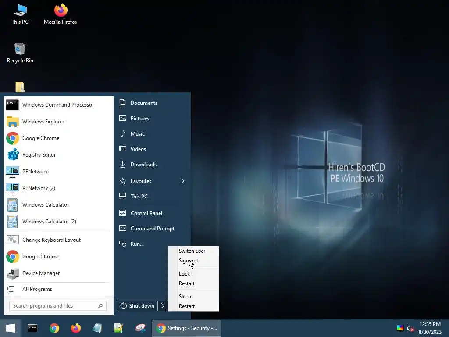Expand the Favorites submenu arrow

pos(183,181)
